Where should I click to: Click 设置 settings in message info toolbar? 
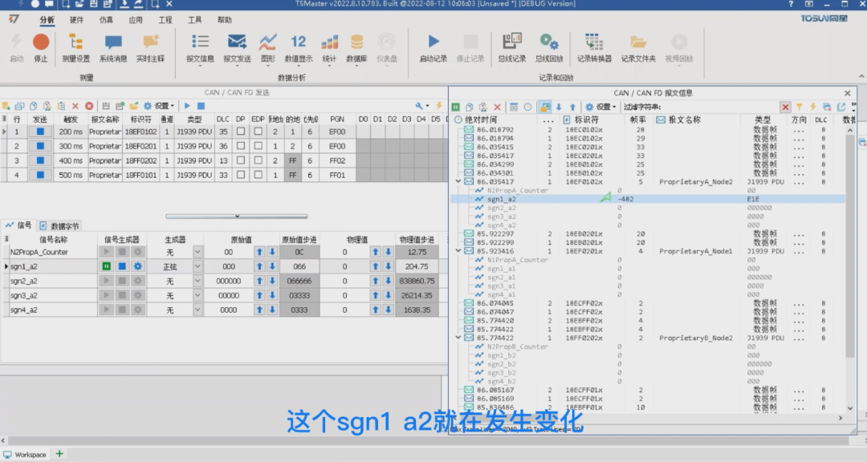click(600, 107)
